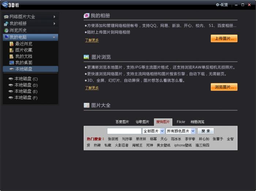The height and width of the screenshot is (191, 256).
Task: Click the 网络图片大全 sidebar icon
Action: (6, 17)
